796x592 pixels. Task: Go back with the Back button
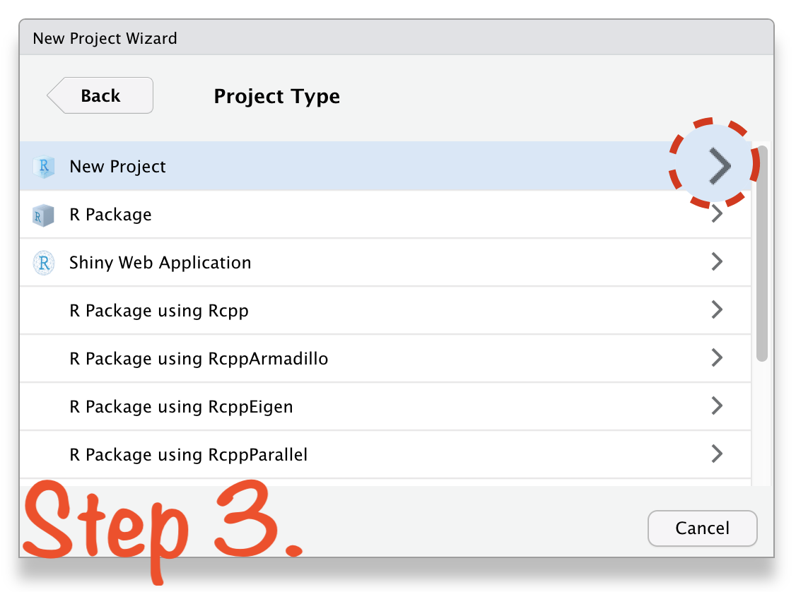(100, 95)
